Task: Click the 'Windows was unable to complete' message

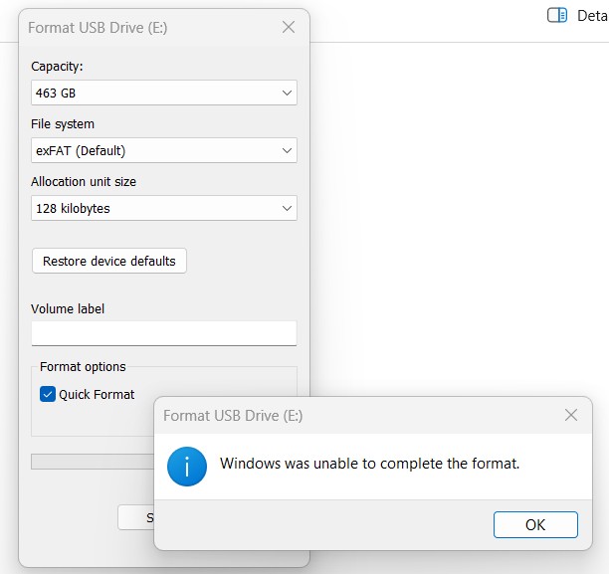Action: [369, 464]
